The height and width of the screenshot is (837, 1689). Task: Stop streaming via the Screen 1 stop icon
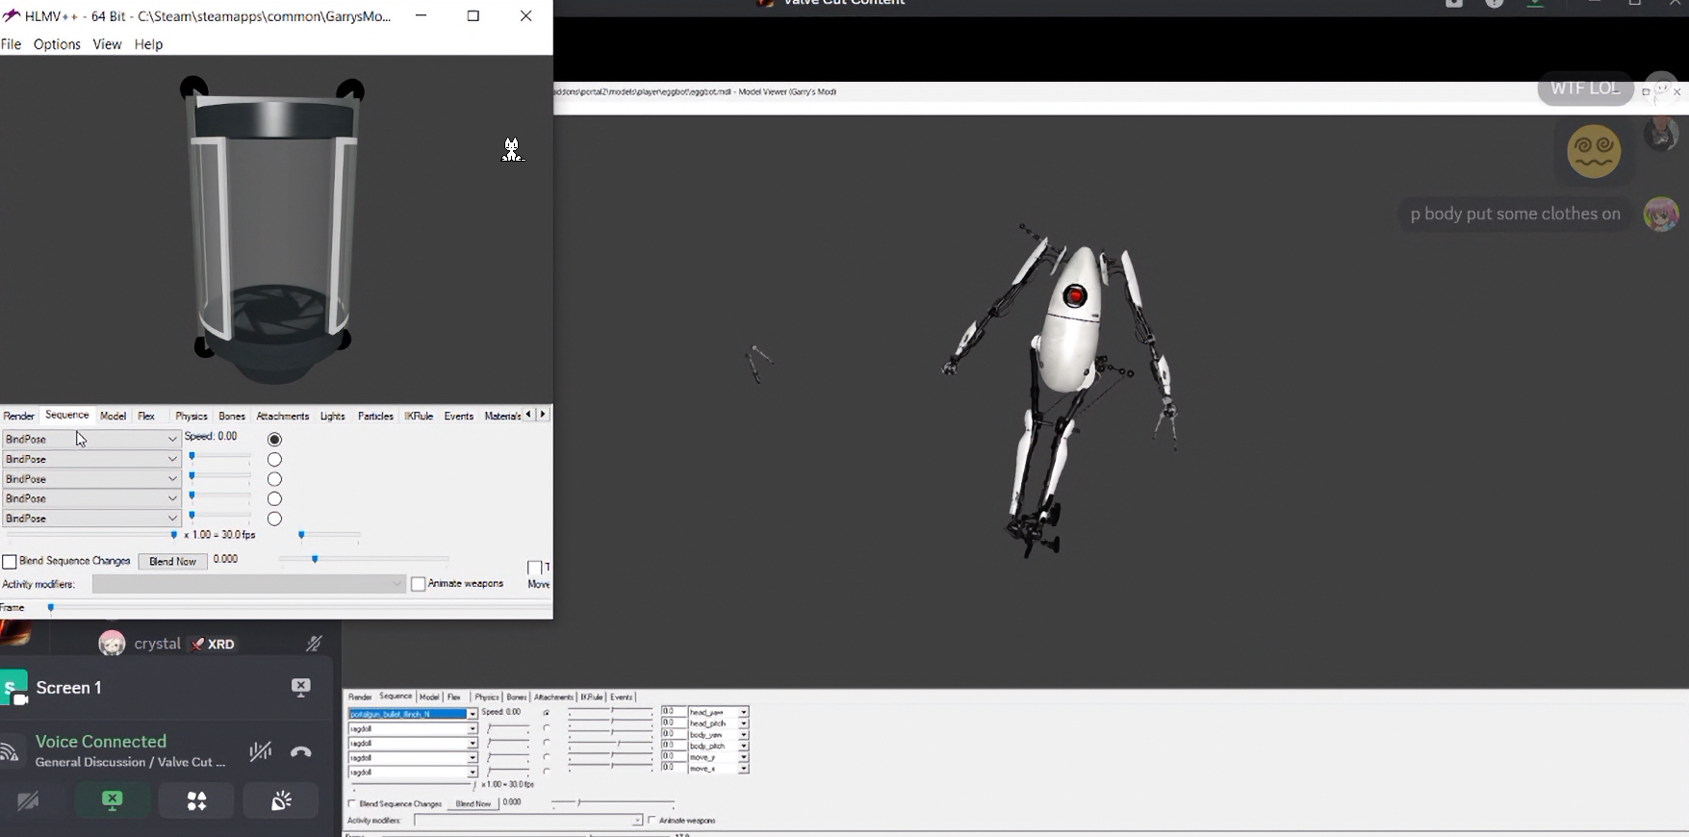coord(301,687)
